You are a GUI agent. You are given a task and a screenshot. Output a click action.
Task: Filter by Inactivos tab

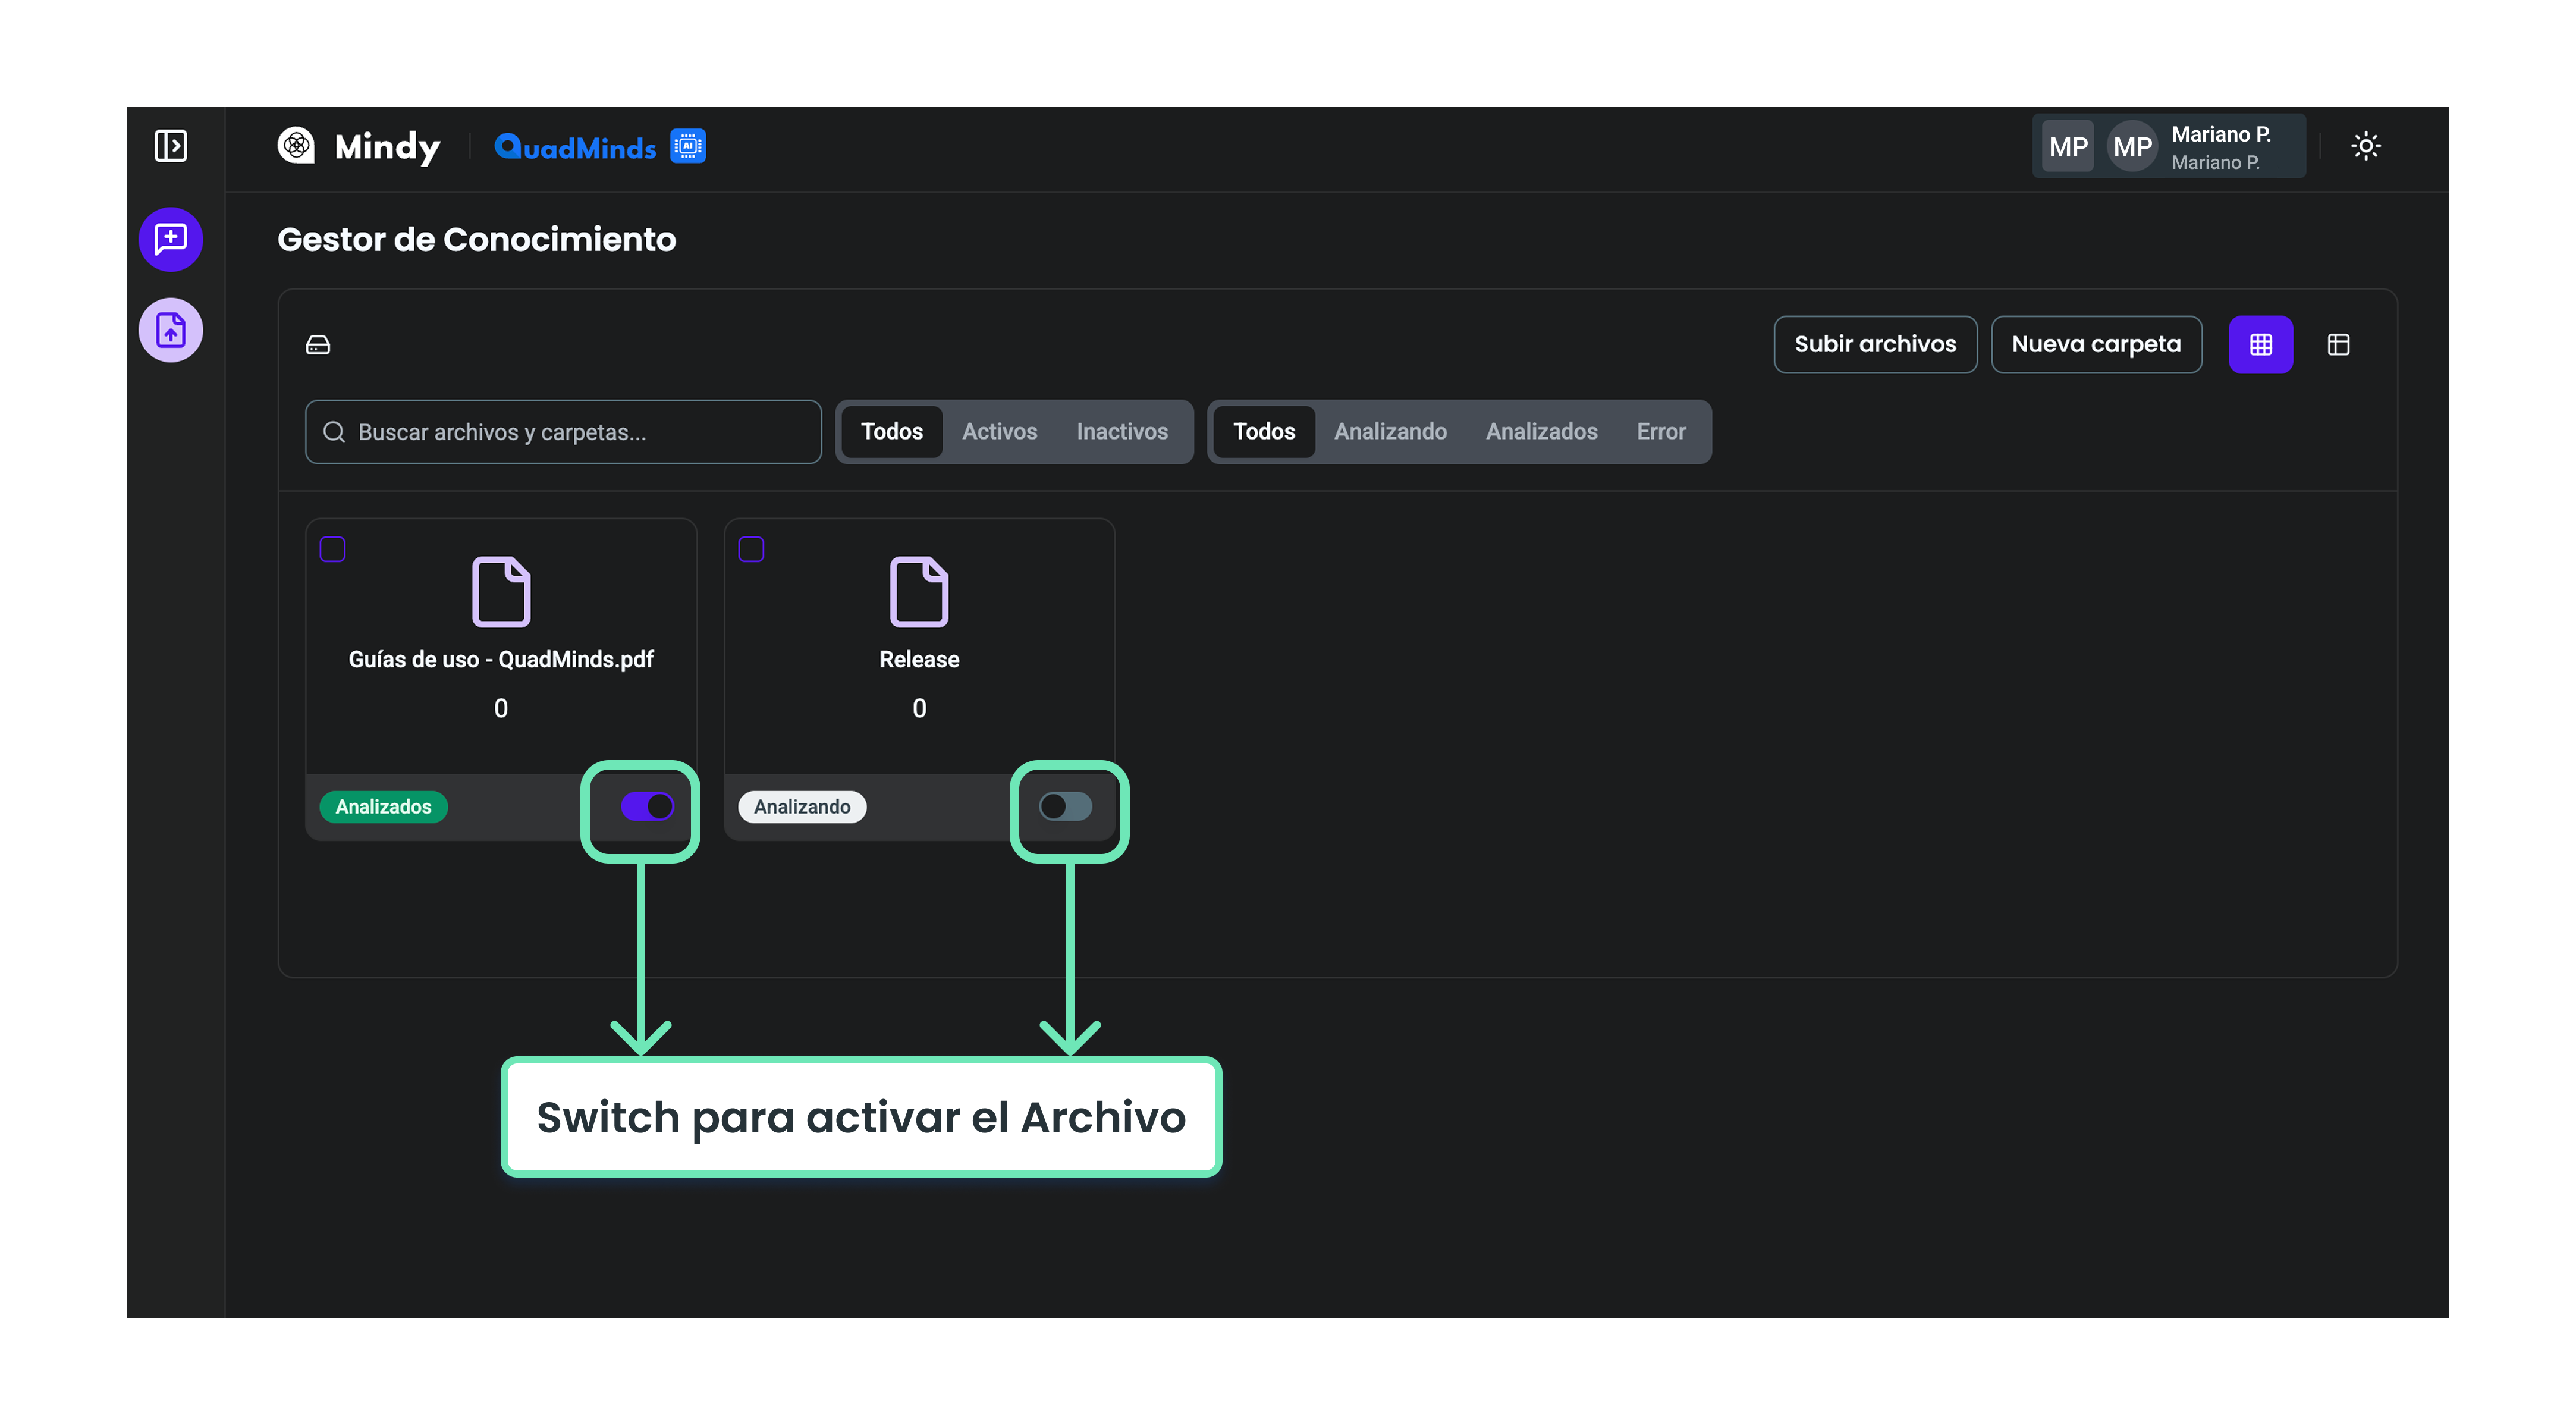pyautogui.click(x=1121, y=431)
